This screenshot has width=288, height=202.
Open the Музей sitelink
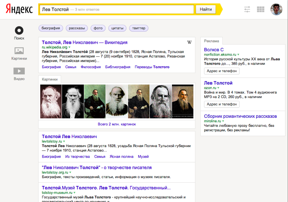click(x=143, y=157)
